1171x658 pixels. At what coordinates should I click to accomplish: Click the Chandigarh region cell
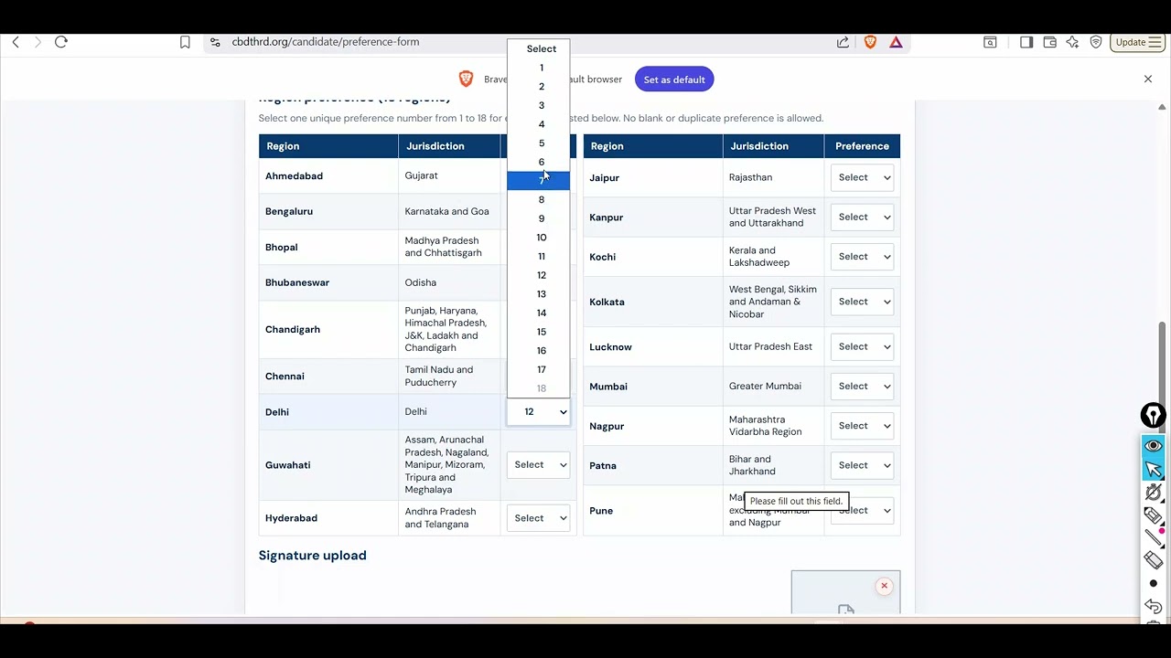pyautogui.click(x=328, y=329)
